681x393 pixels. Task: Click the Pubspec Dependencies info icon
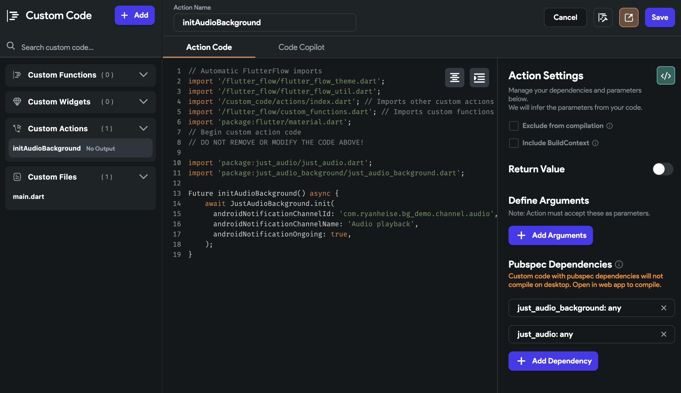pyautogui.click(x=619, y=264)
